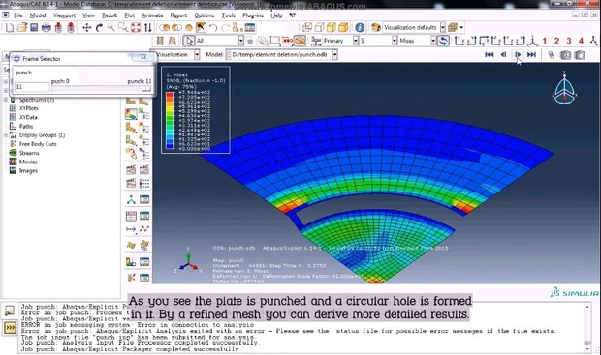Select the Box zoom tool

(123, 27)
